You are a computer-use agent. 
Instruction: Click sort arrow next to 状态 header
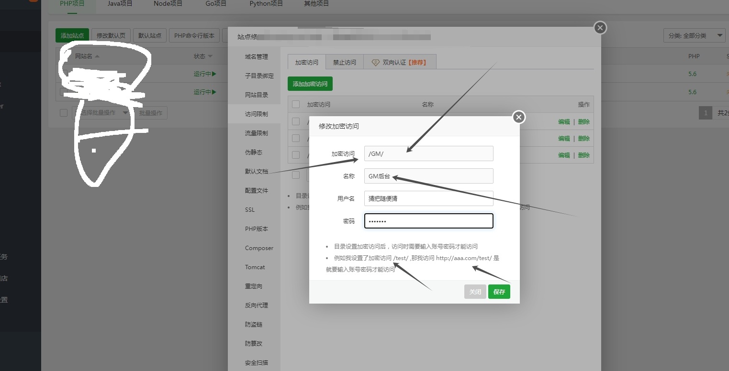[x=210, y=56]
